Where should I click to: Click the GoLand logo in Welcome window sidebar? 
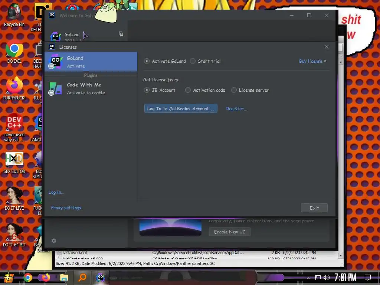[56, 36]
